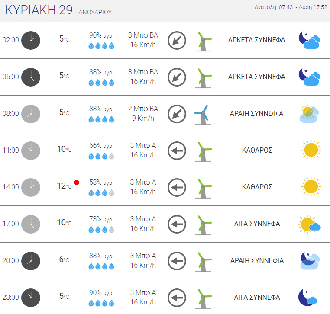Viewport: 330px width, 314px height.
Task: Click the clock icon for 23:00
Action: click(x=31, y=298)
